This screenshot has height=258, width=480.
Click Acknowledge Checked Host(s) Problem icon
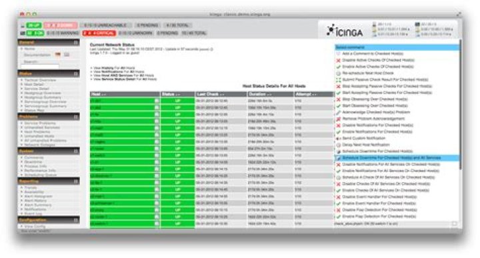[x=338, y=112]
